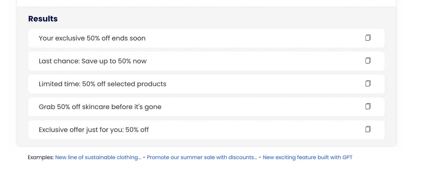Click the word "skincare" in the fourth result
421x181 pixels.
click(96, 107)
